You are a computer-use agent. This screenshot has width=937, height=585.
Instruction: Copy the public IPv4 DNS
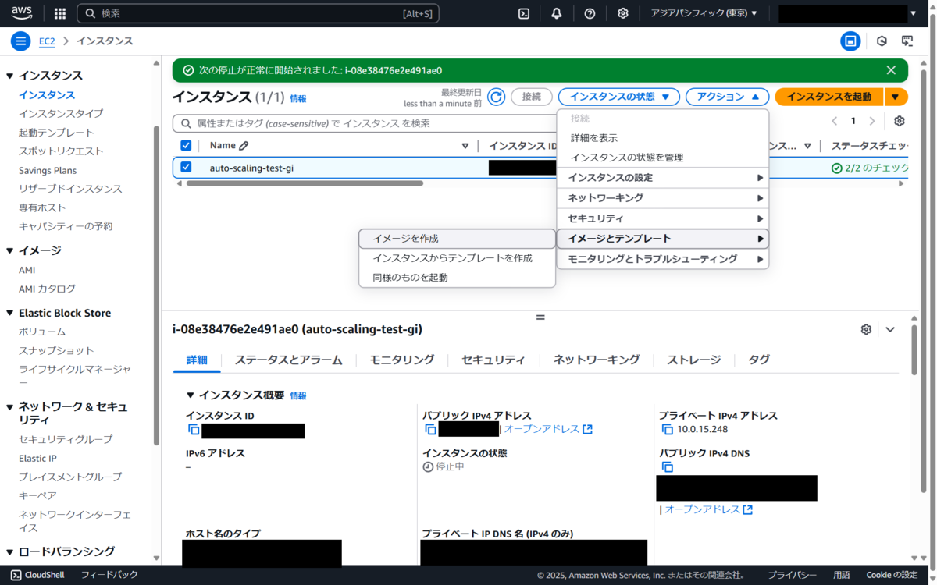[x=667, y=467]
